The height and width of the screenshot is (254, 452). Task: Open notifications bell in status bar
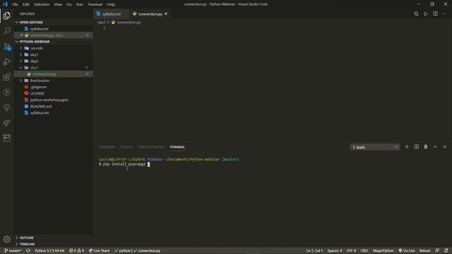(x=446, y=250)
